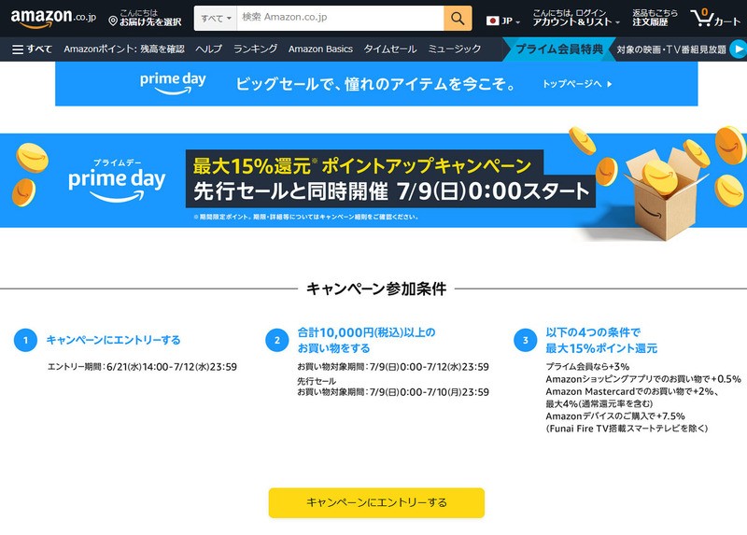The height and width of the screenshot is (535, 747).
Task: Click プライム会員なら+3% text
Action: click(587, 366)
